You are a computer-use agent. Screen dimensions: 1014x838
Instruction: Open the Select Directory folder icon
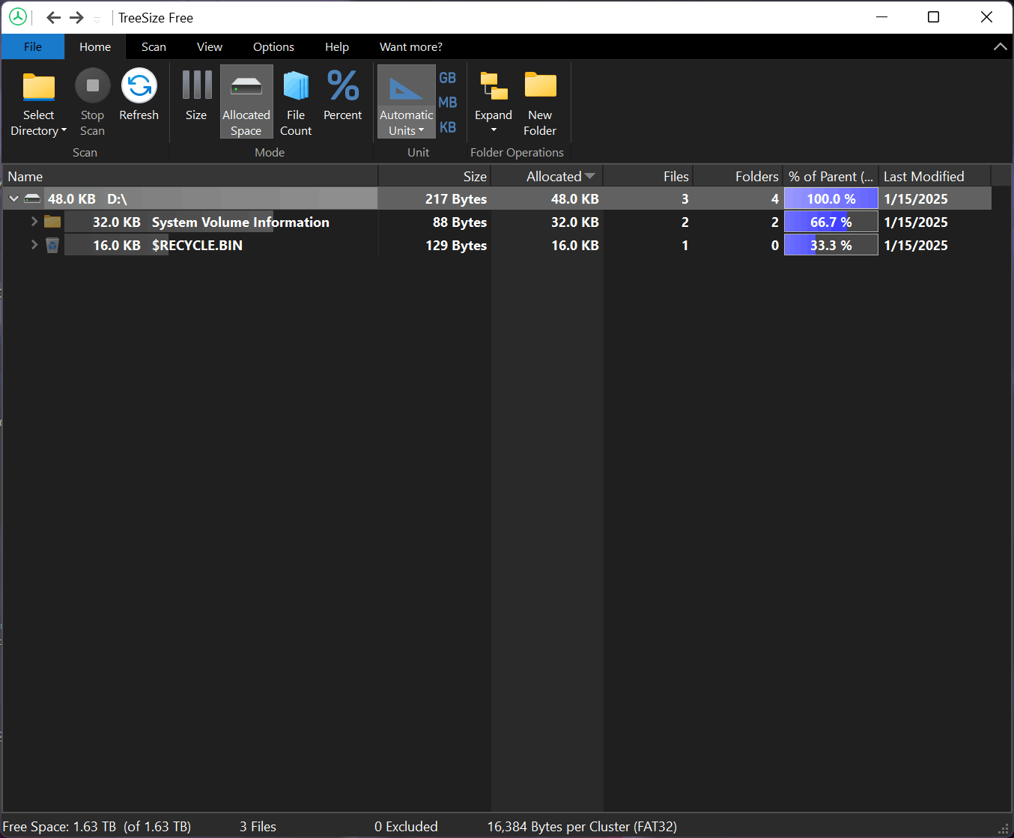(x=39, y=88)
